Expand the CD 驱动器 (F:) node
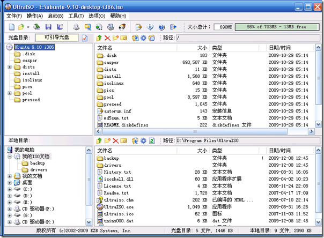 coord(10,209)
